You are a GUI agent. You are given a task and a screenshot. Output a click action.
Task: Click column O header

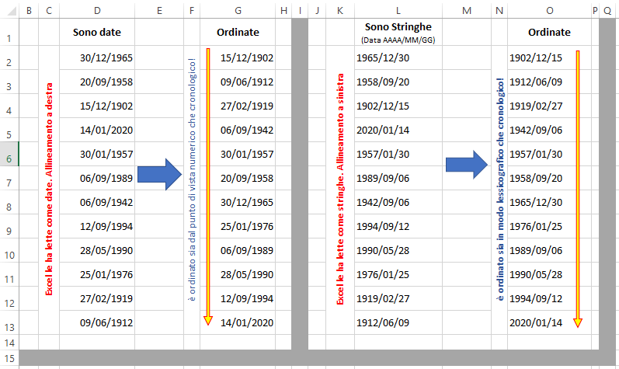click(x=549, y=10)
